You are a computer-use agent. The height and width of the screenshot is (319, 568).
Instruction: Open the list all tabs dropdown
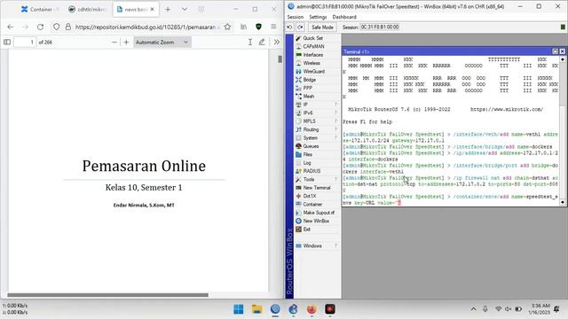185,10
